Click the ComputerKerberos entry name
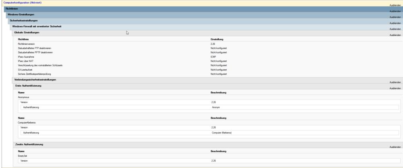The image size is (403, 168). (x=27, y=122)
